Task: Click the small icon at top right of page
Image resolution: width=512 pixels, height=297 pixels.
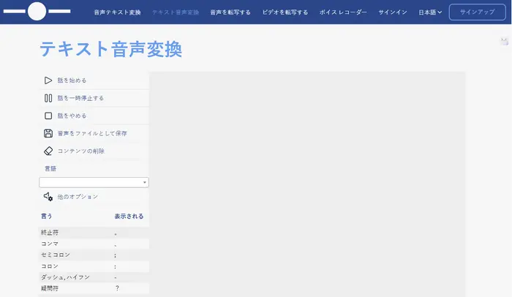Action: 505,41
